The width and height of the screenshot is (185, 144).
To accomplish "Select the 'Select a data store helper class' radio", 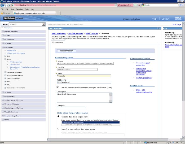I will tap(58, 116).
